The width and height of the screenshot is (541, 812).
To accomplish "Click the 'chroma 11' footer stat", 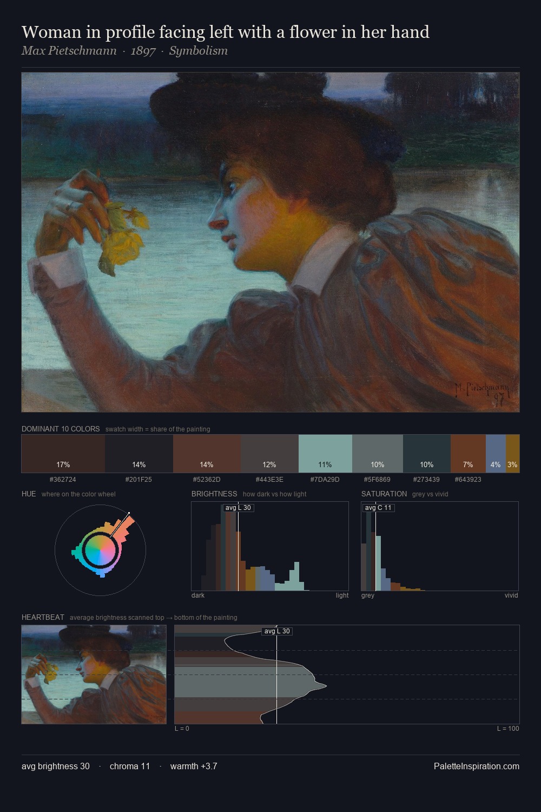I will [130, 766].
